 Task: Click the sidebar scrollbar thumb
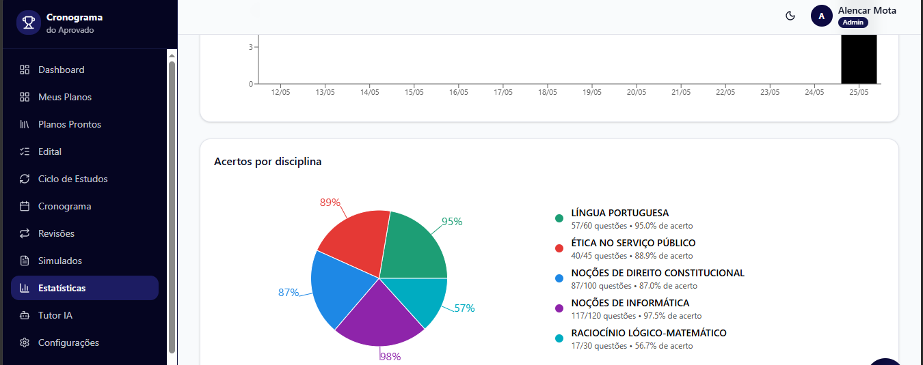(172, 207)
